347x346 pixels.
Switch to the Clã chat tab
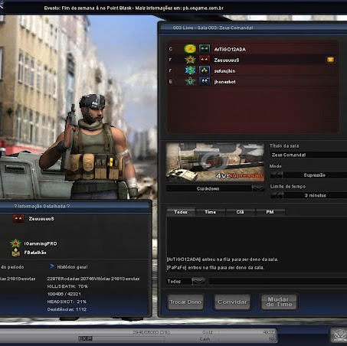point(240,212)
